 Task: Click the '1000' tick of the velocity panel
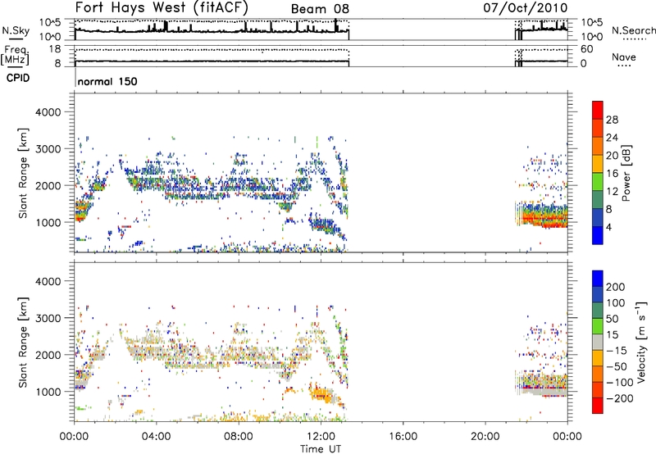point(48,392)
